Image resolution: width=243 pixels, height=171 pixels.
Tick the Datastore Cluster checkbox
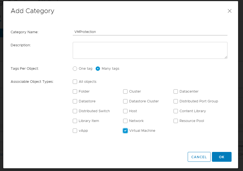[x=125, y=101]
